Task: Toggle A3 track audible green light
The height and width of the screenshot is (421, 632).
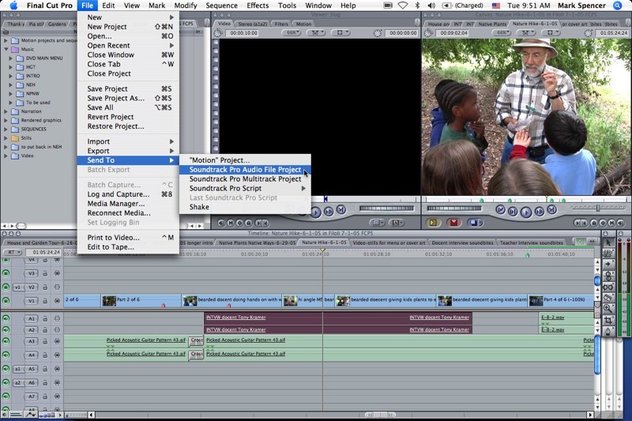Action: [x=6, y=341]
